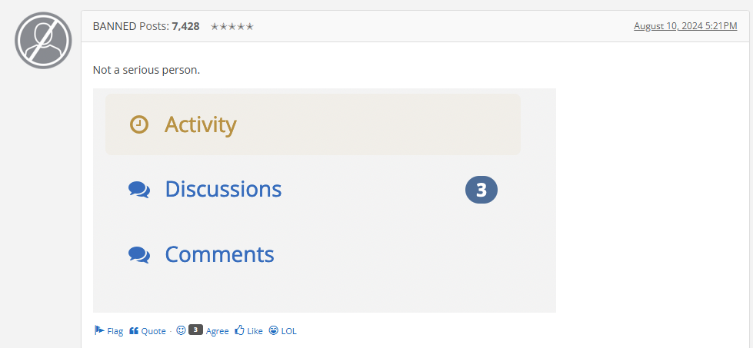Viewport: 753px width, 348px height.
Task: Open the August 10, 2024 5:21PM permalink
Action: point(685,26)
